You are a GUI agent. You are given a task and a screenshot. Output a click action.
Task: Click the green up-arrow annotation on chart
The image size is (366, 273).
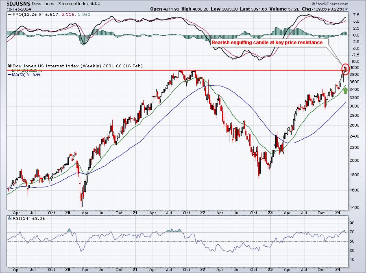point(345,90)
